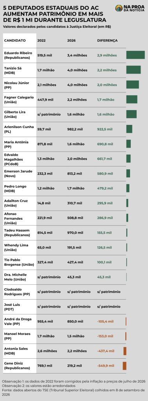The image size is (148, 401).
Task: Click Fagner Calegario's green bar
Action: tap(132, 100)
